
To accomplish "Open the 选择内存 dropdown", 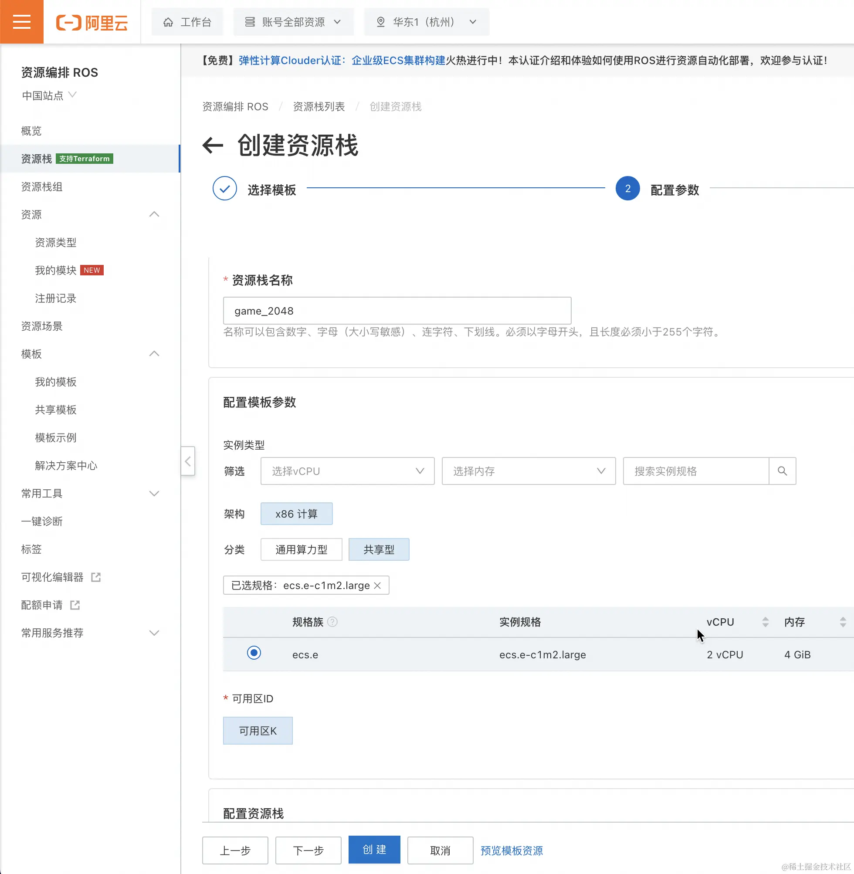I will 529,471.
